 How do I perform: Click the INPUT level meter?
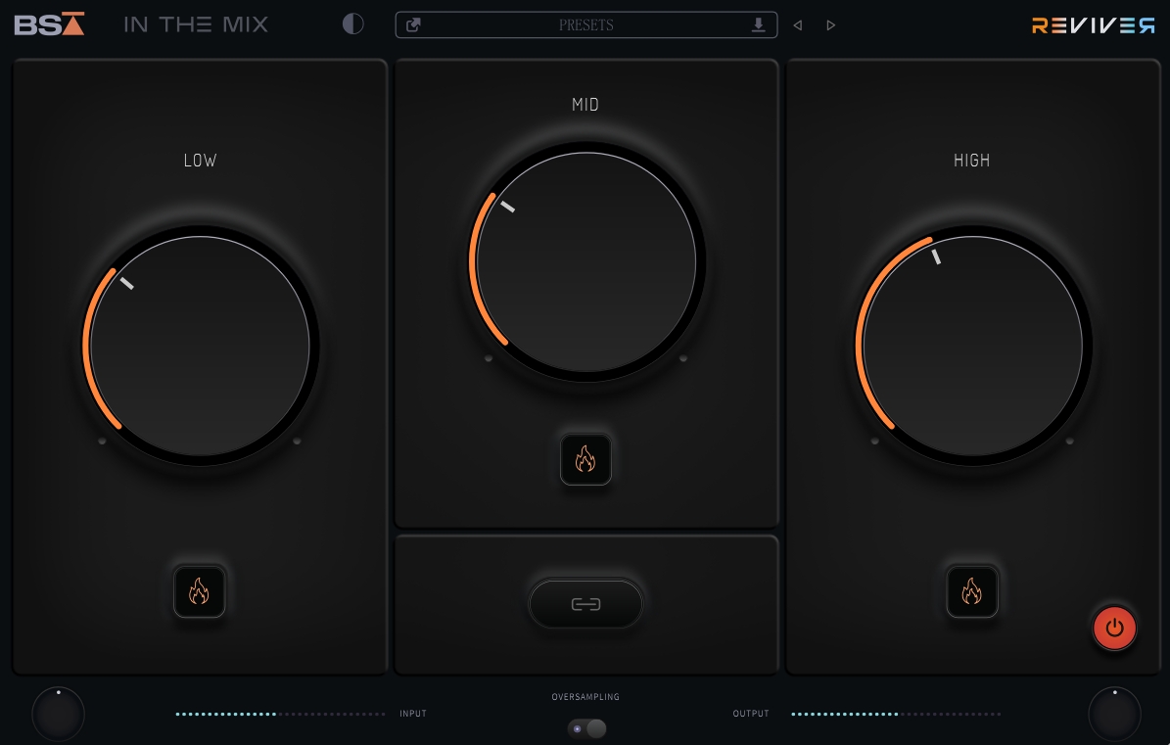click(x=281, y=714)
